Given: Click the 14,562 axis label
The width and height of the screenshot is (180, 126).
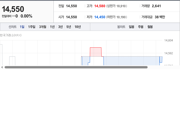Looking at the screenshot, I should (168, 53).
